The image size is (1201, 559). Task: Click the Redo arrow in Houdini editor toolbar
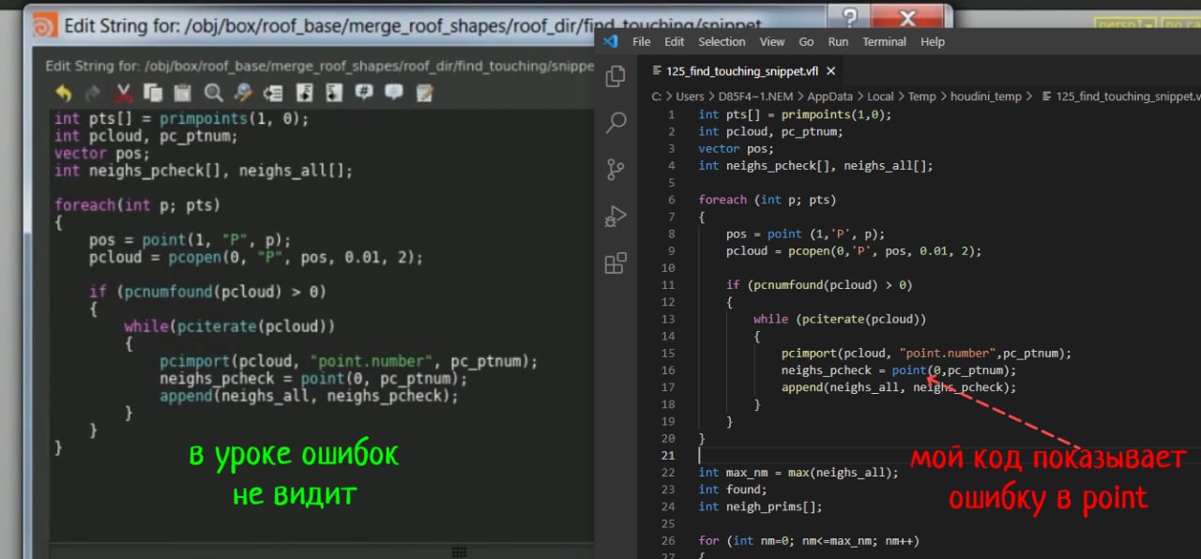(92, 93)
